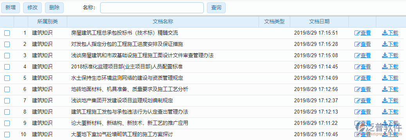Tick the checkbox for row 4 2018标准化监理项目部

coord(7,67)
